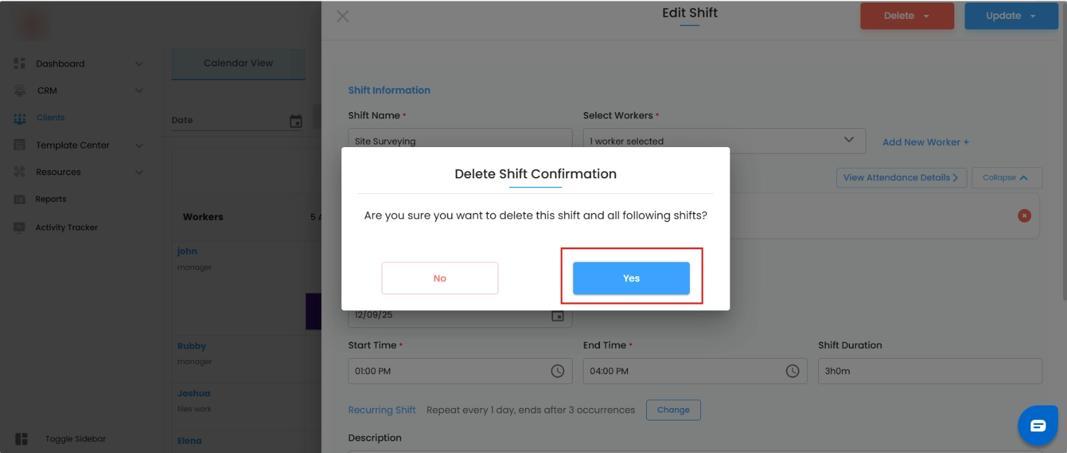Confirm deletion with the Yes button

631,278
